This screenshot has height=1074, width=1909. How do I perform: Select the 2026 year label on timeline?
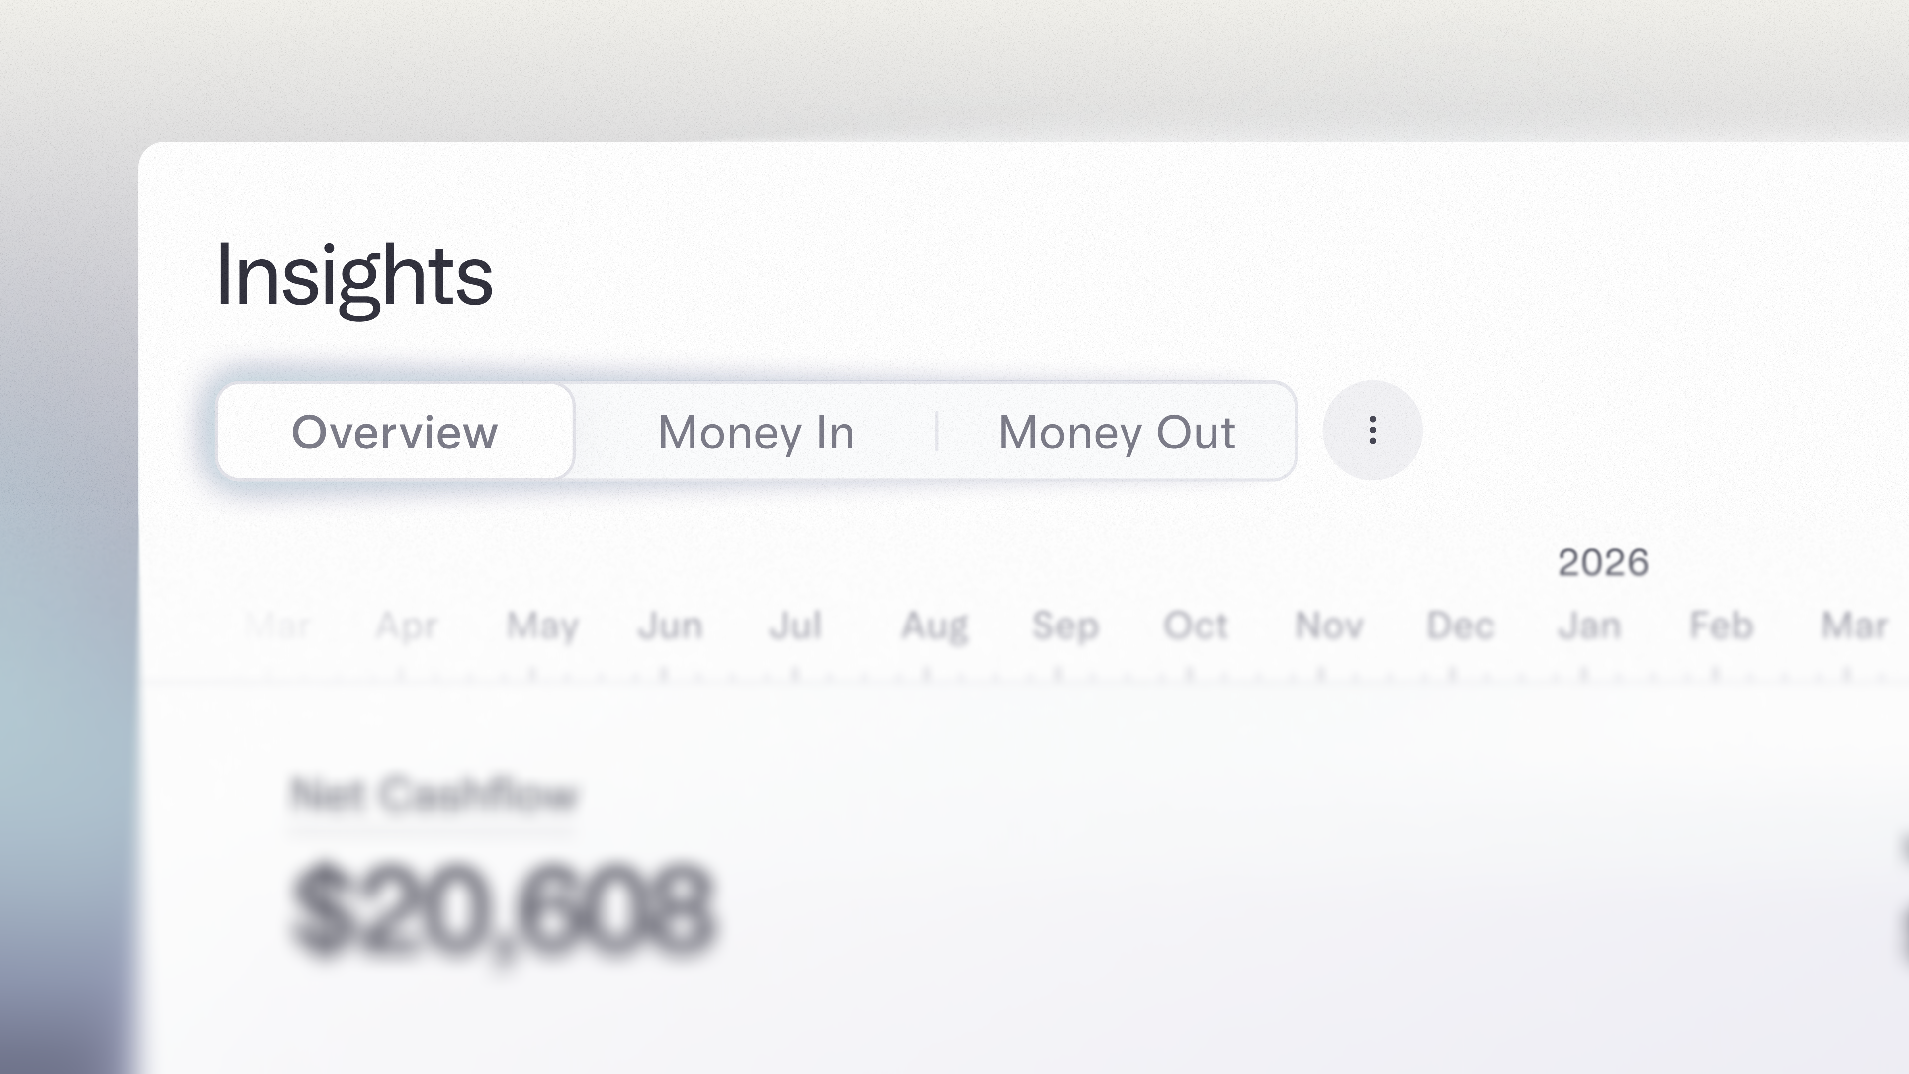[1603, 562]
